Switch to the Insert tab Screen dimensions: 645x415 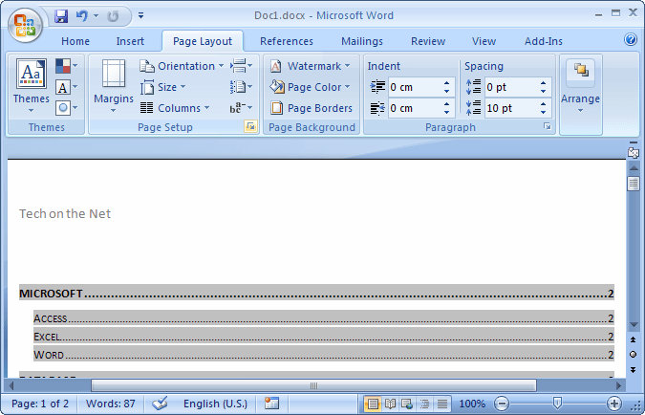130,41
